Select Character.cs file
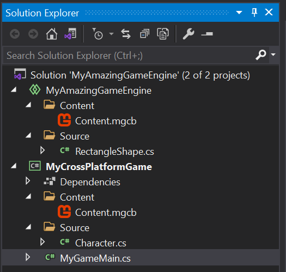 click(x=101, y=243)
